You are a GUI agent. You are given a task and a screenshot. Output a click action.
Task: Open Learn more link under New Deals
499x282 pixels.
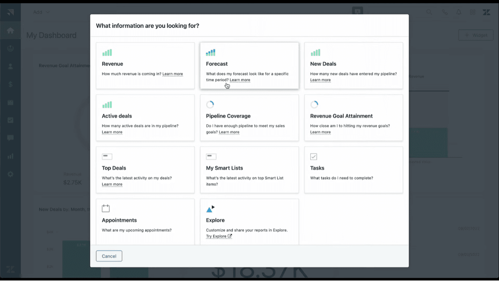coord(320,80)
